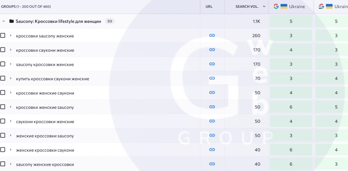Check the box for женские кроссовки саукони
The width and height of the screenshot is (348, 171).
(3, 150)
